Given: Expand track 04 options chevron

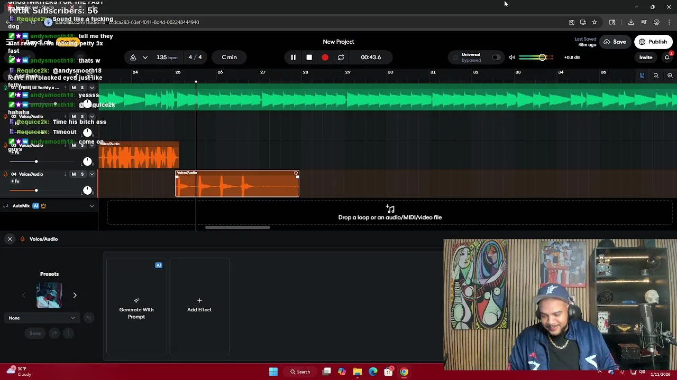Looking at the screenshot, I should click(x=92, y=174).
